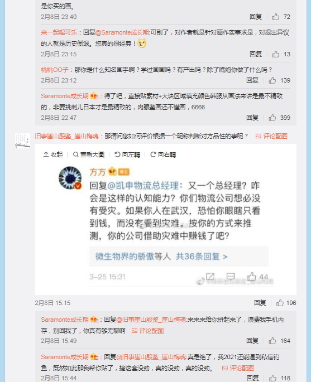Click 回复 under the 22:47 comment
Viewport: 311px width, 382px height.
point(252,118)
